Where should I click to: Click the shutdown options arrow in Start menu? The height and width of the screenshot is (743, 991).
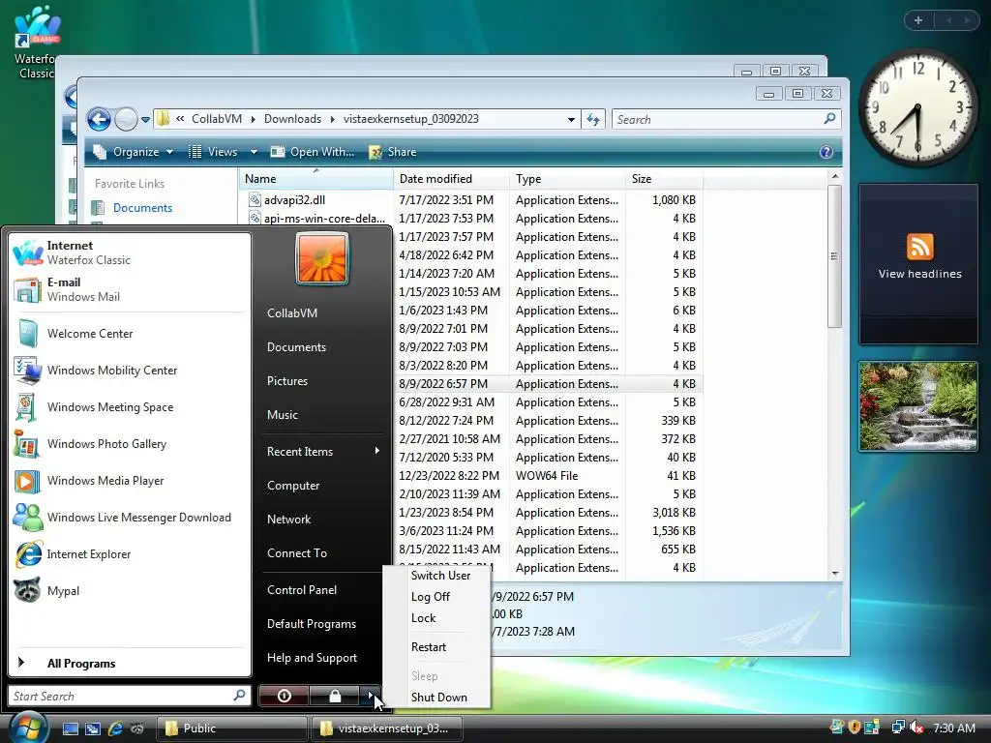371,696
